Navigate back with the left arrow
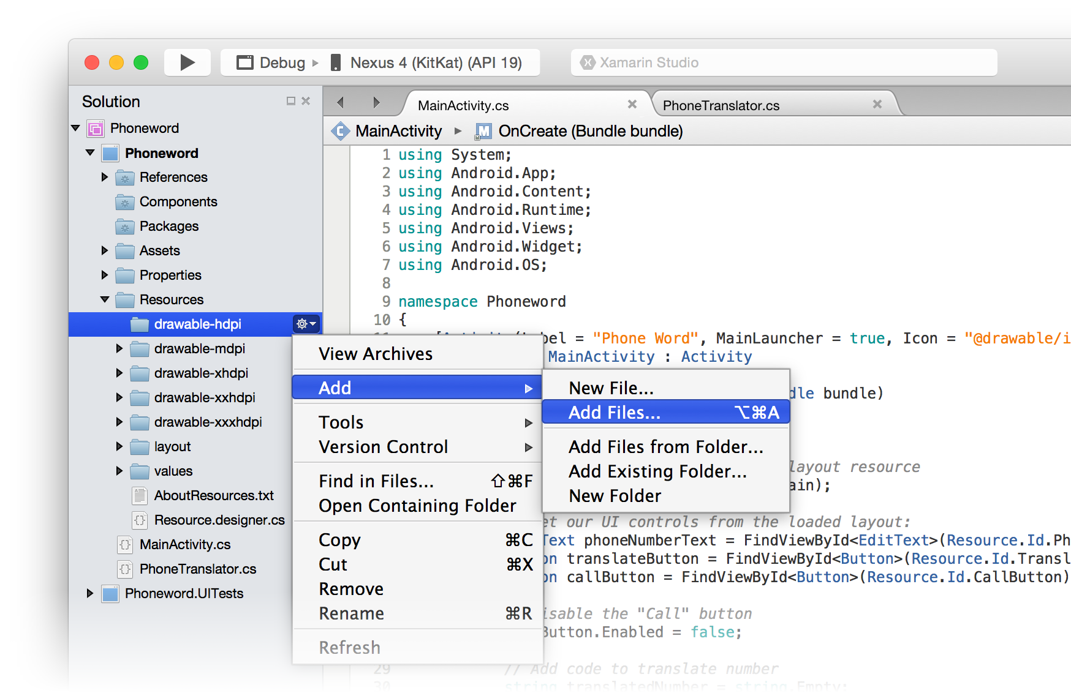The height and width of the screenshot is (693, 1071). (x=341, y=103)
